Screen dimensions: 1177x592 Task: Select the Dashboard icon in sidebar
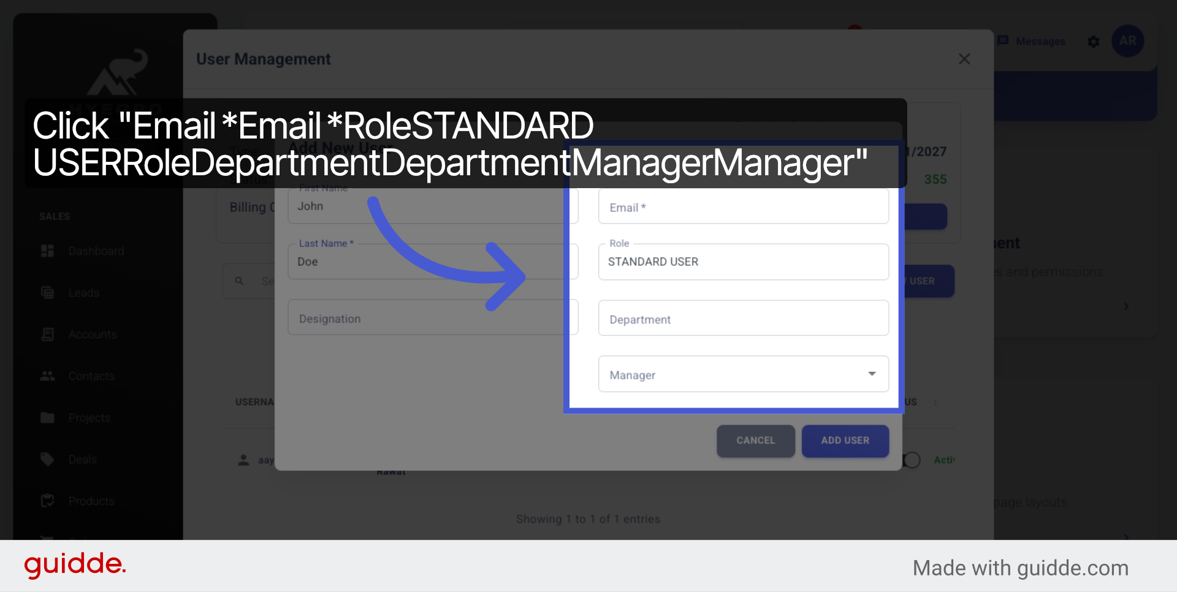(x=47, y=251)
